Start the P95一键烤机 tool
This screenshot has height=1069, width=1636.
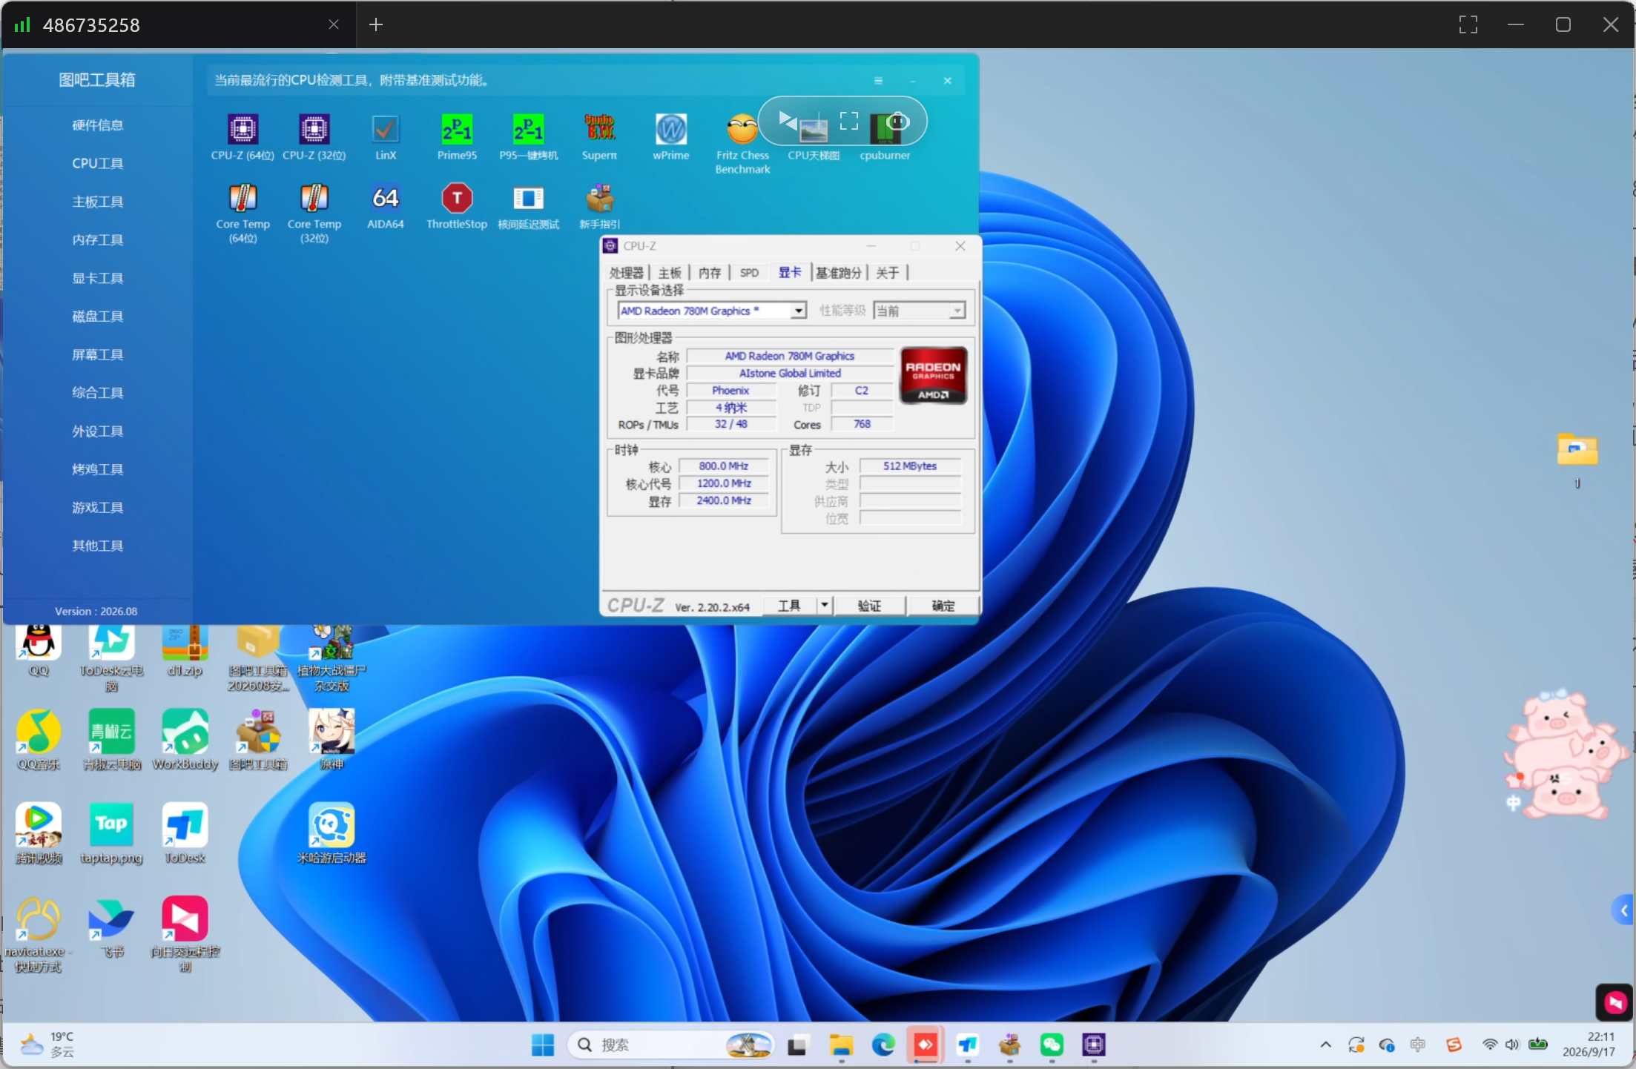click(528, 136)
